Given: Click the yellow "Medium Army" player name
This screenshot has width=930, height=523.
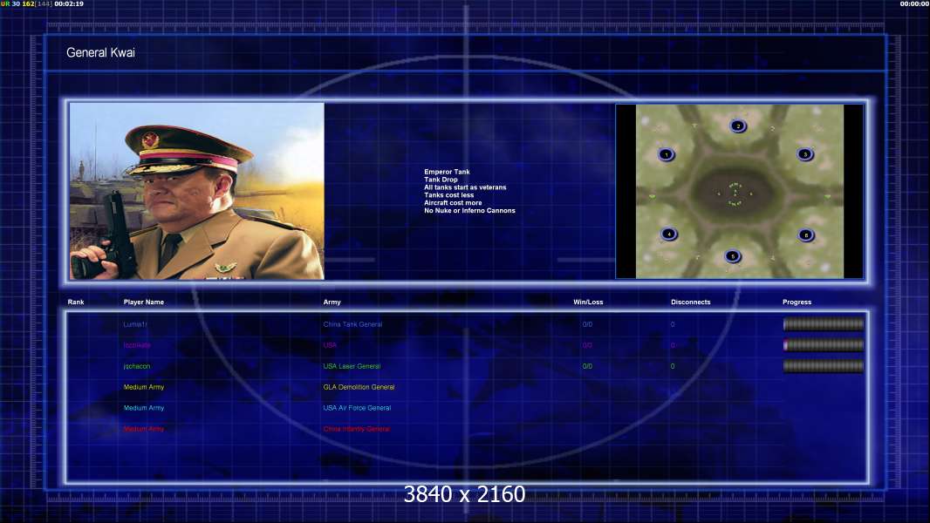Looking at the screenshot, I should coord(144,387).
